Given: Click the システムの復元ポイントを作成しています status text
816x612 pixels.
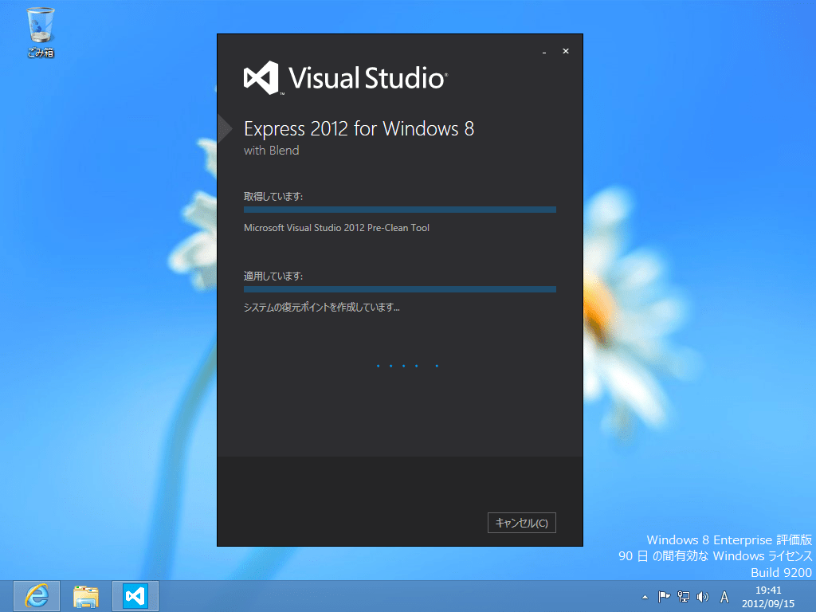Looking at the screenshot, I should tap(322, 307).
